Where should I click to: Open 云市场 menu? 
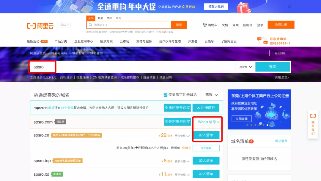tap(125, 41)
